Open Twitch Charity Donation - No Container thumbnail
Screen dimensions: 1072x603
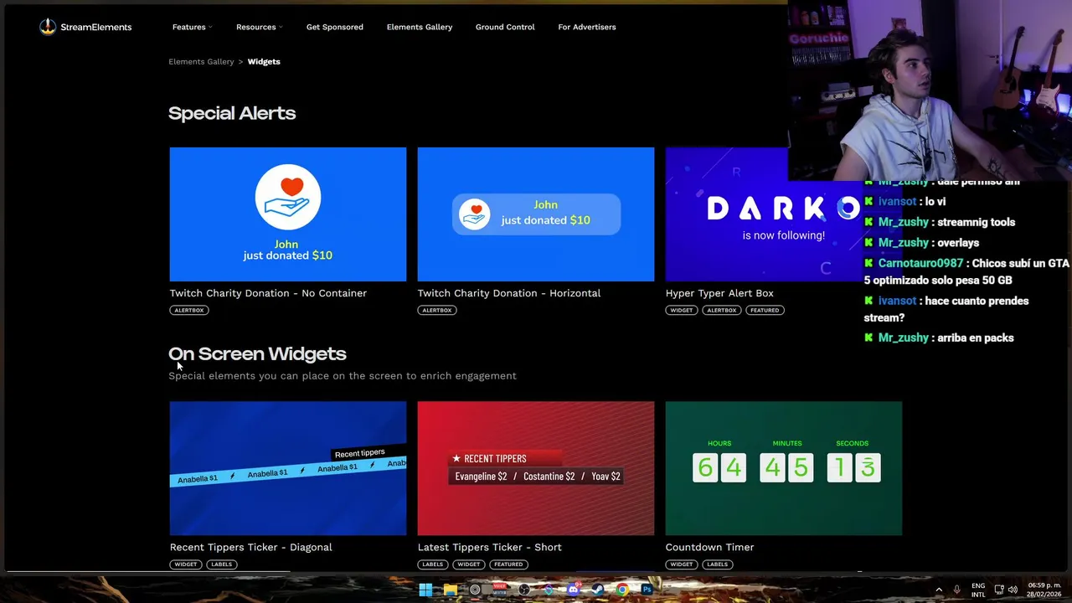(x=288, y=214)
